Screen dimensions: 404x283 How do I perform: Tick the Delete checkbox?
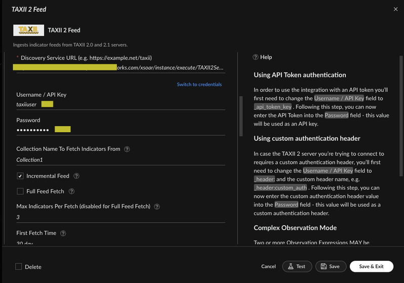pyautogui.click(x=19, y=266)
